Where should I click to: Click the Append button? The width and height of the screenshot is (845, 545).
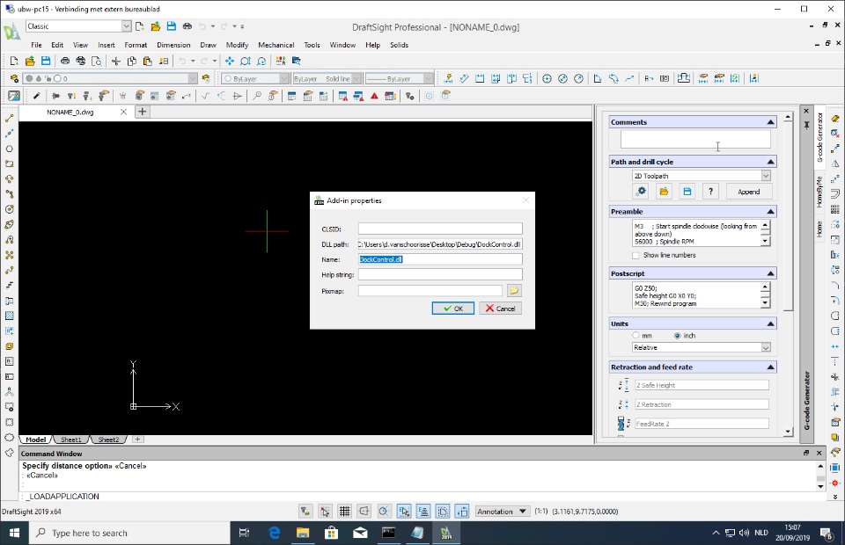pyautogui.click(x=748, y=192)
